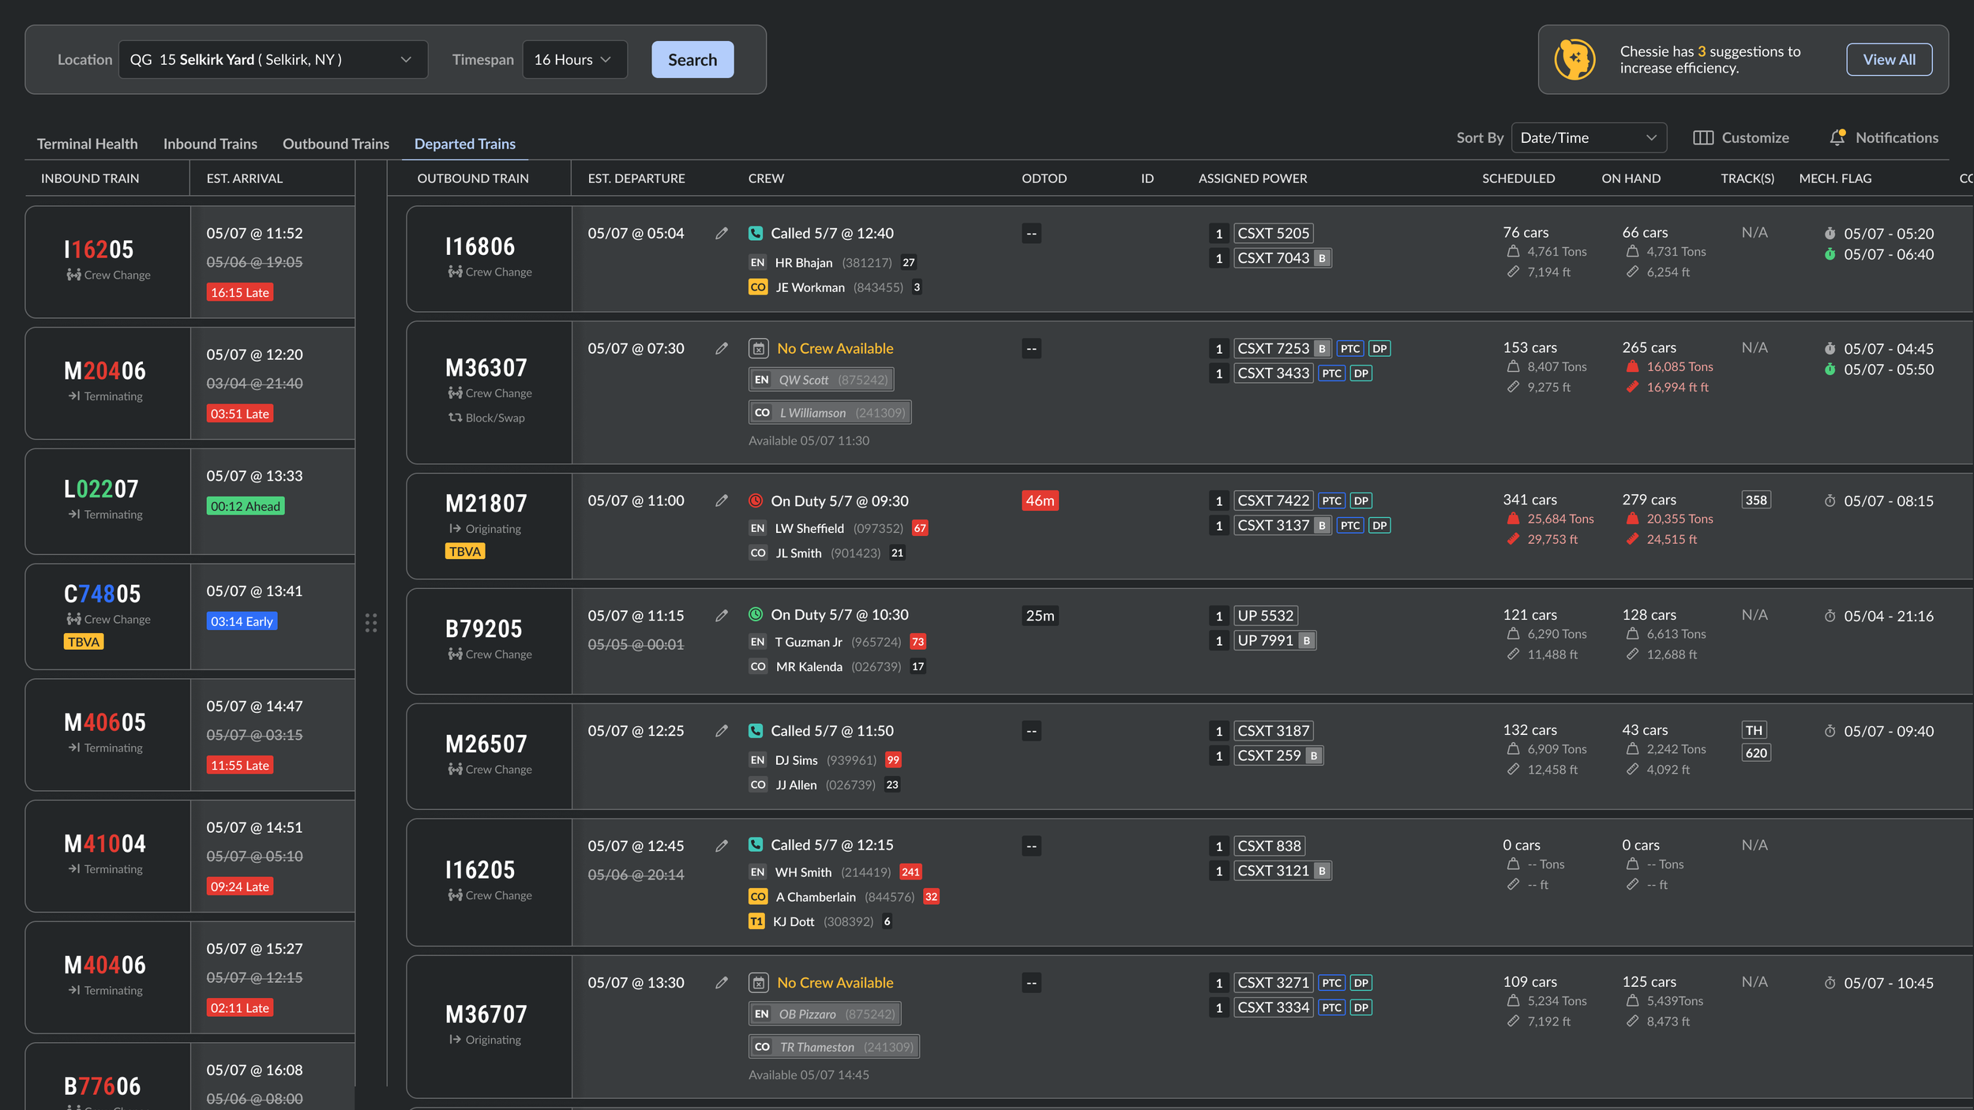Expand the Timespan 16 Hours dropdown
The width and height of the screenshot is (1974, 1110).
574,60
